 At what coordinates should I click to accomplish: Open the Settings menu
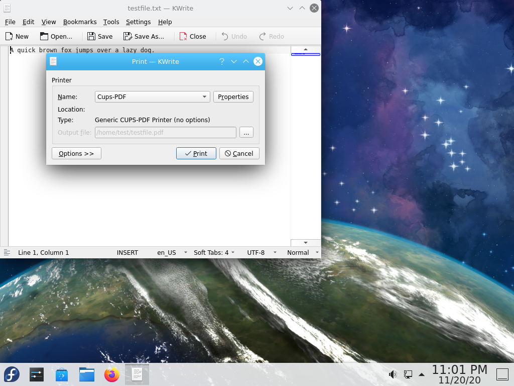coord(139,22)
